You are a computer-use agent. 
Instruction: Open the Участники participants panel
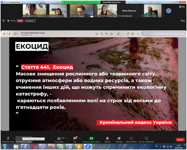pos(59,139)
